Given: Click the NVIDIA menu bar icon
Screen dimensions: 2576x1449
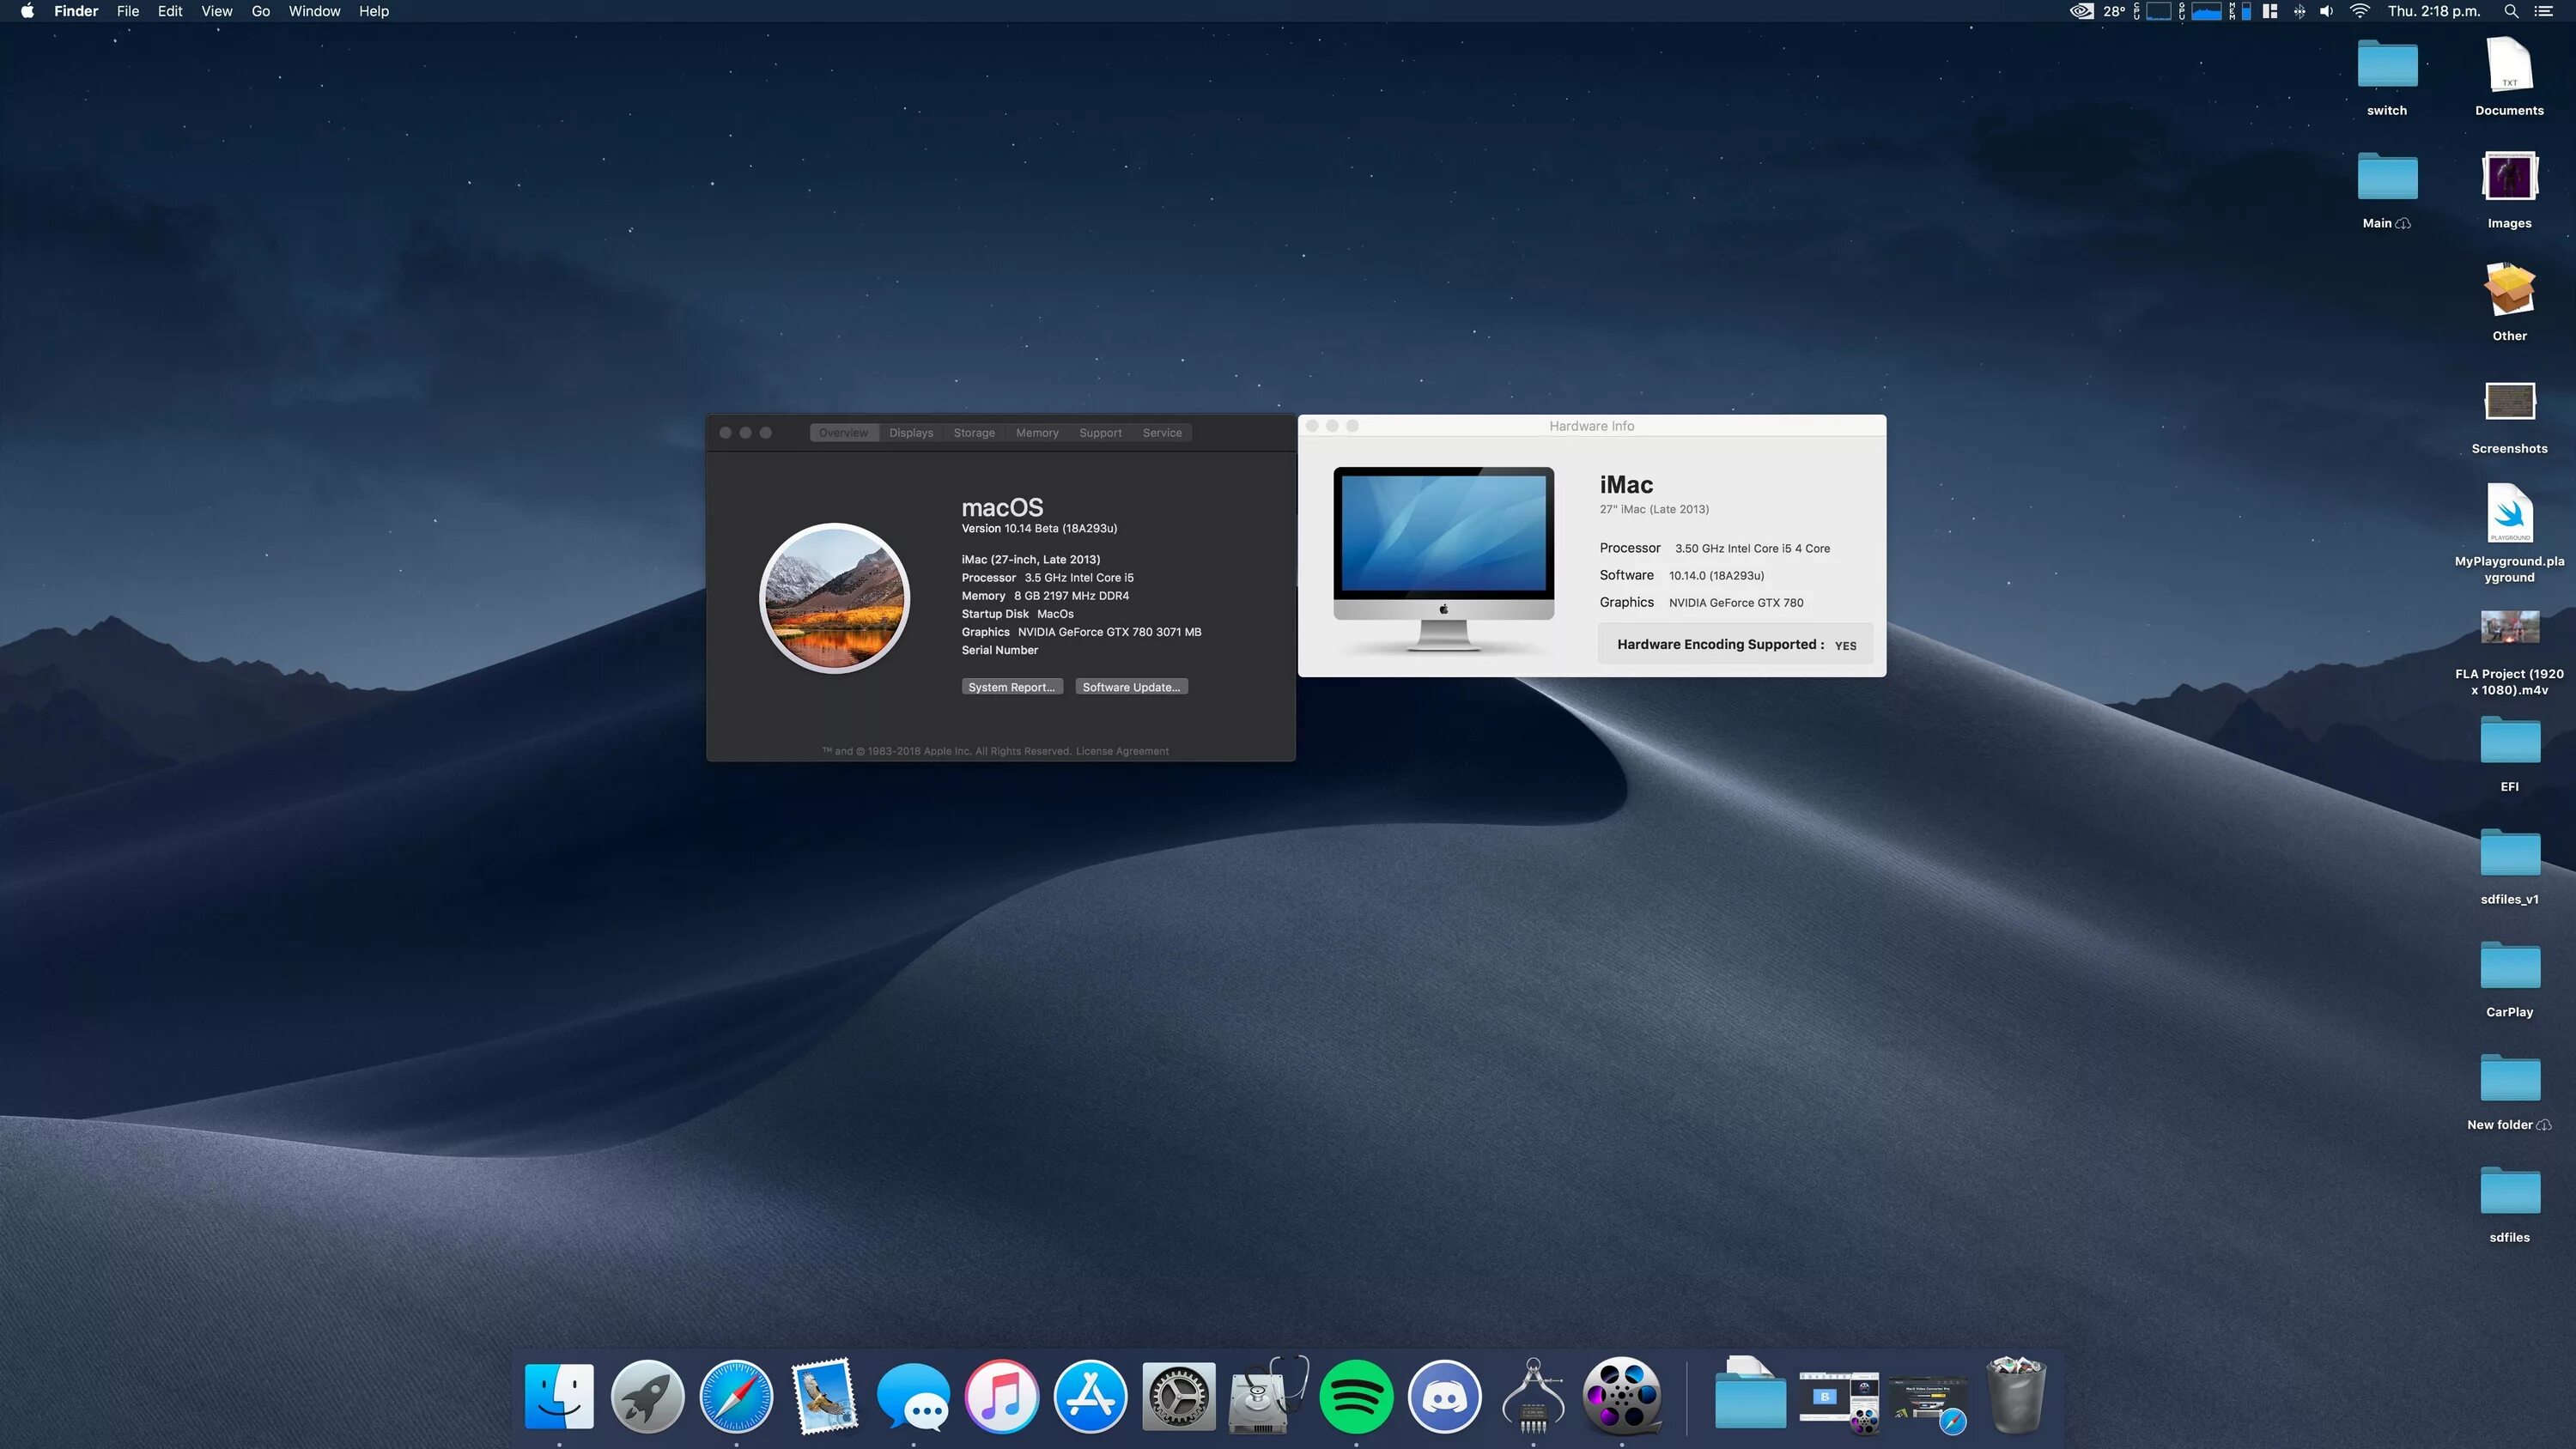Looking at the screenshot, I should tap(2081, 12).
